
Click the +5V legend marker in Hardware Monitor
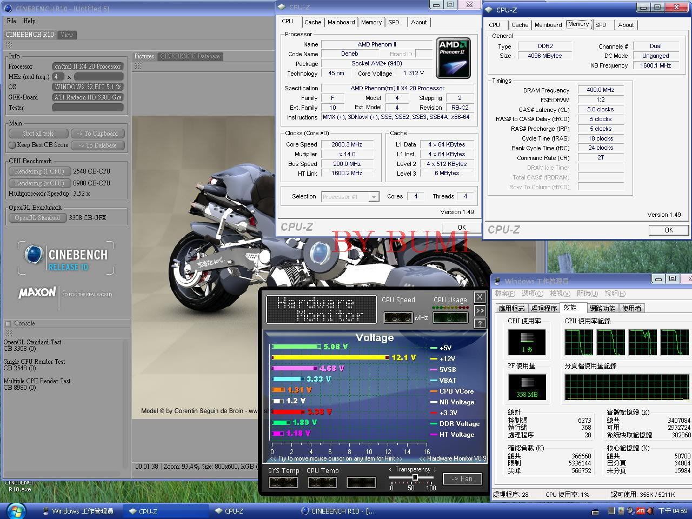434,348
